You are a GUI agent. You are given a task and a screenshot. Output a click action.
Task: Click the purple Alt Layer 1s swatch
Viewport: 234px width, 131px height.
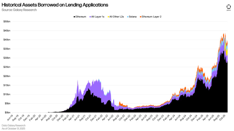tap(90, 17)
